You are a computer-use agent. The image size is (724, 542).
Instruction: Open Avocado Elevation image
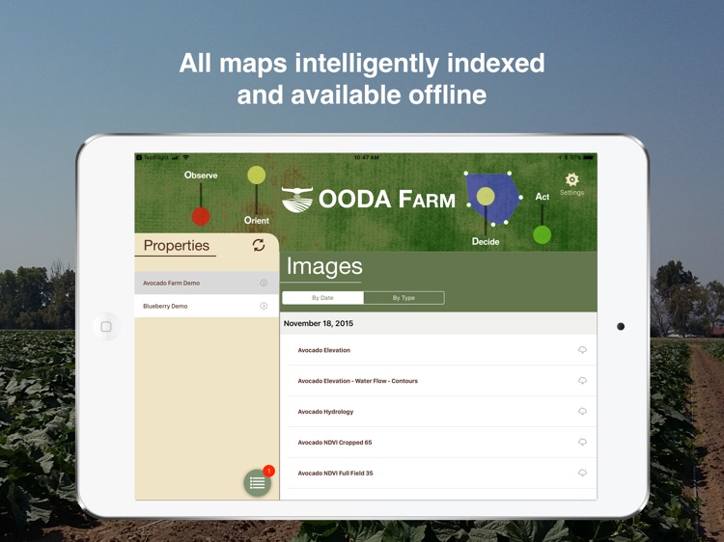click(438, 350)
